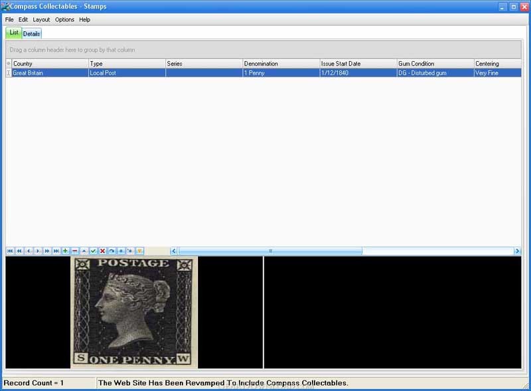Screen dimensions: 531x391
Task: Sort by the Denomination column header
Action: pos(281,64)
